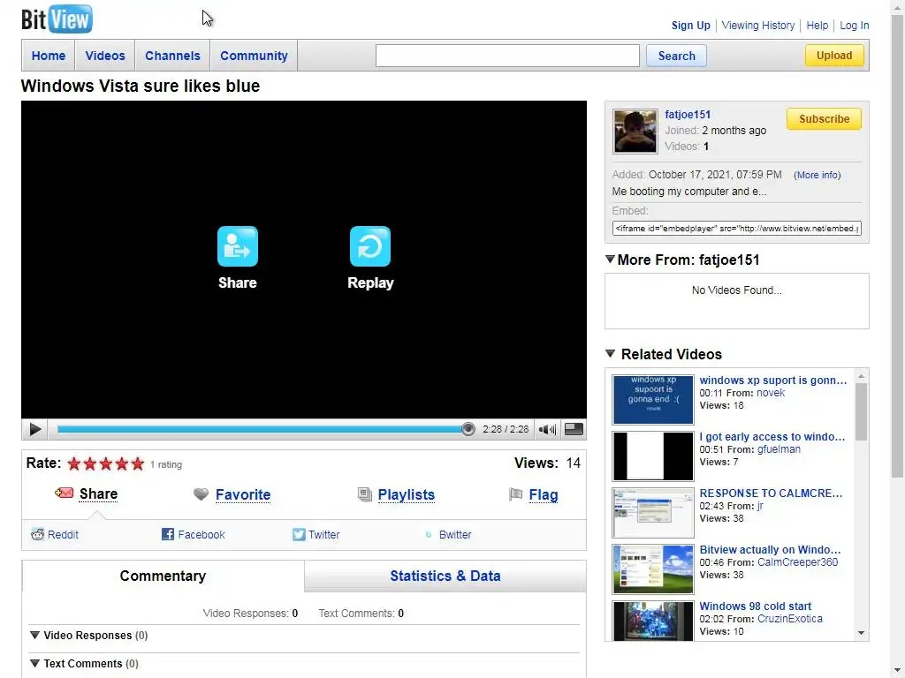Click Related Videos scrollbar down arrow
The height and width of the screenshot is (678, 905).
point(861,633)
